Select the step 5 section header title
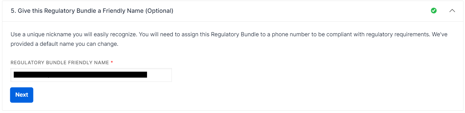Viewport: 465px width, 113px height. pyautogui.click(x=92, y=11)
